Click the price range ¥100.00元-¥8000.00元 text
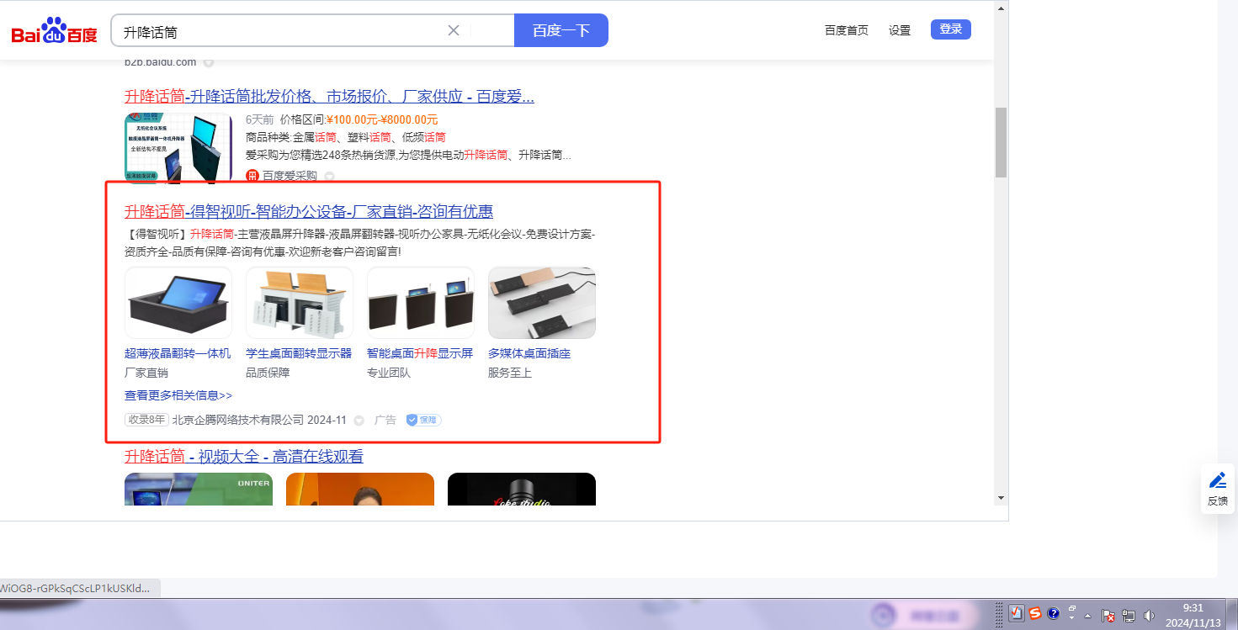1238x630 pixels. 382,119
